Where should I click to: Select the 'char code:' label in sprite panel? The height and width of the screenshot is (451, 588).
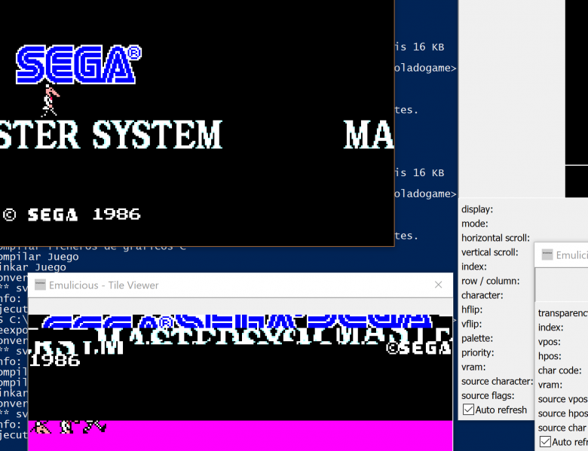tap(559, 370)
